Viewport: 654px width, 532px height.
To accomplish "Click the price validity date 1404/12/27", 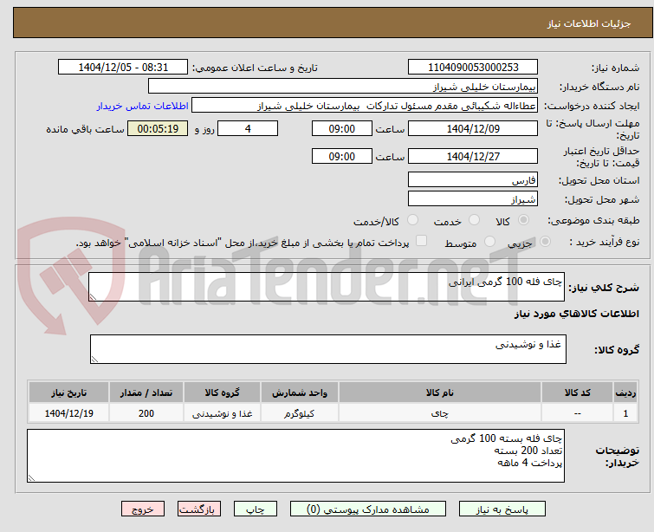I will pos(473,156).
